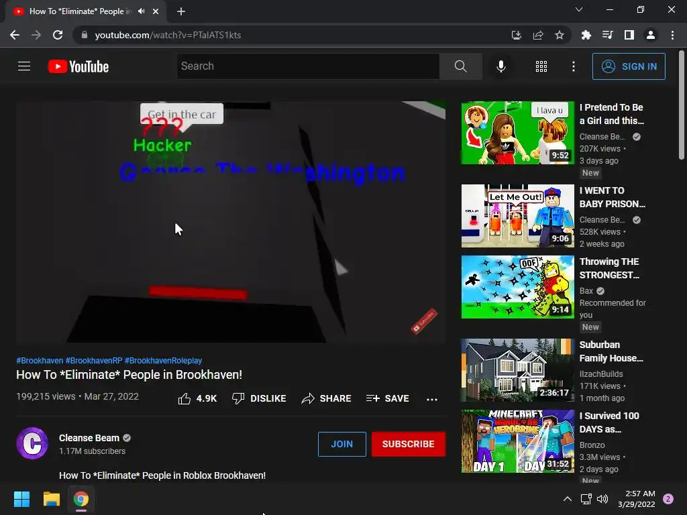Click the 'I Survived 100 DAYS as...' title
Viewport: 687px width, 515px height.
tap(609, 422)
